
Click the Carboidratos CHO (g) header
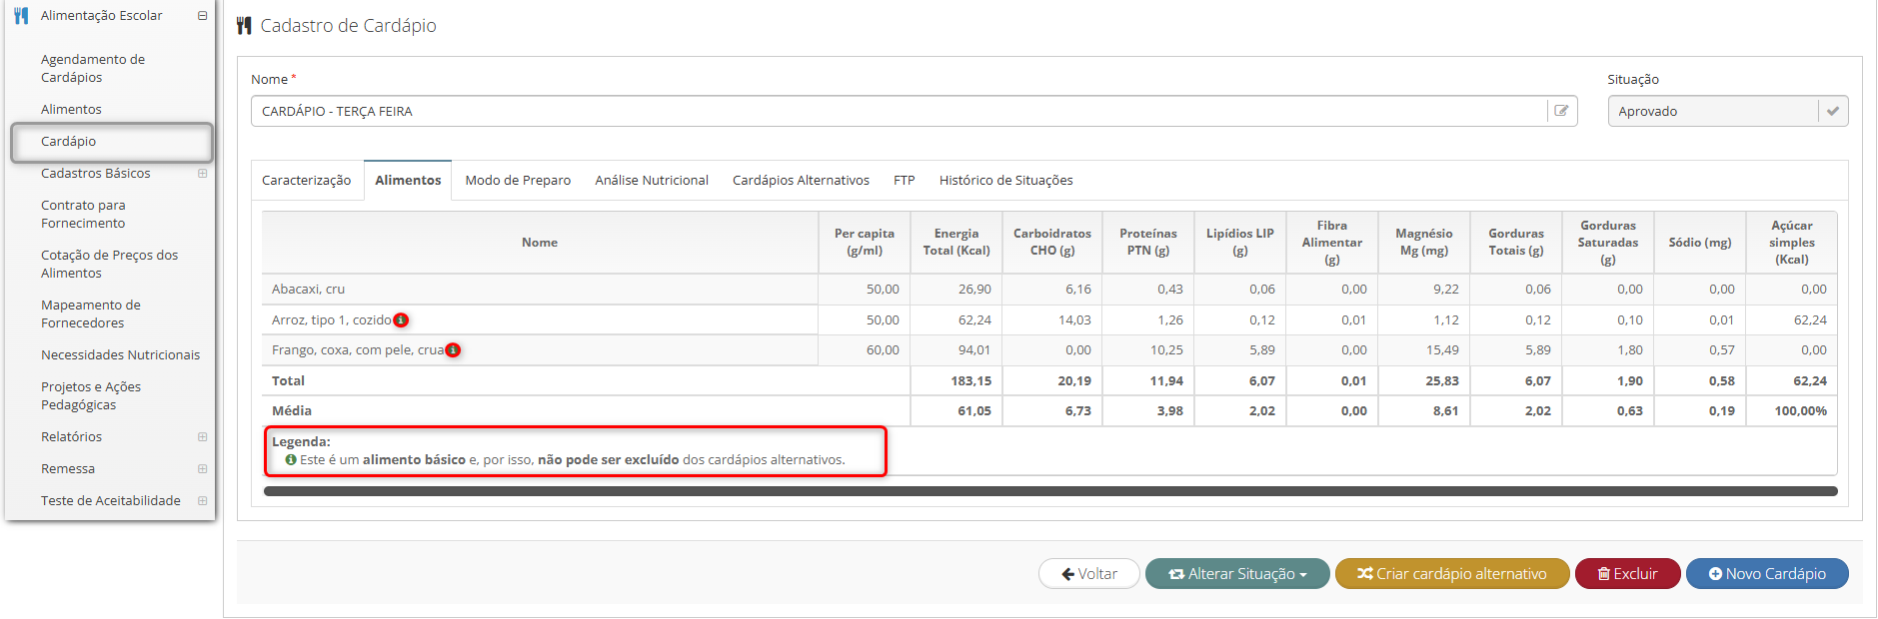coord(1052,243)
